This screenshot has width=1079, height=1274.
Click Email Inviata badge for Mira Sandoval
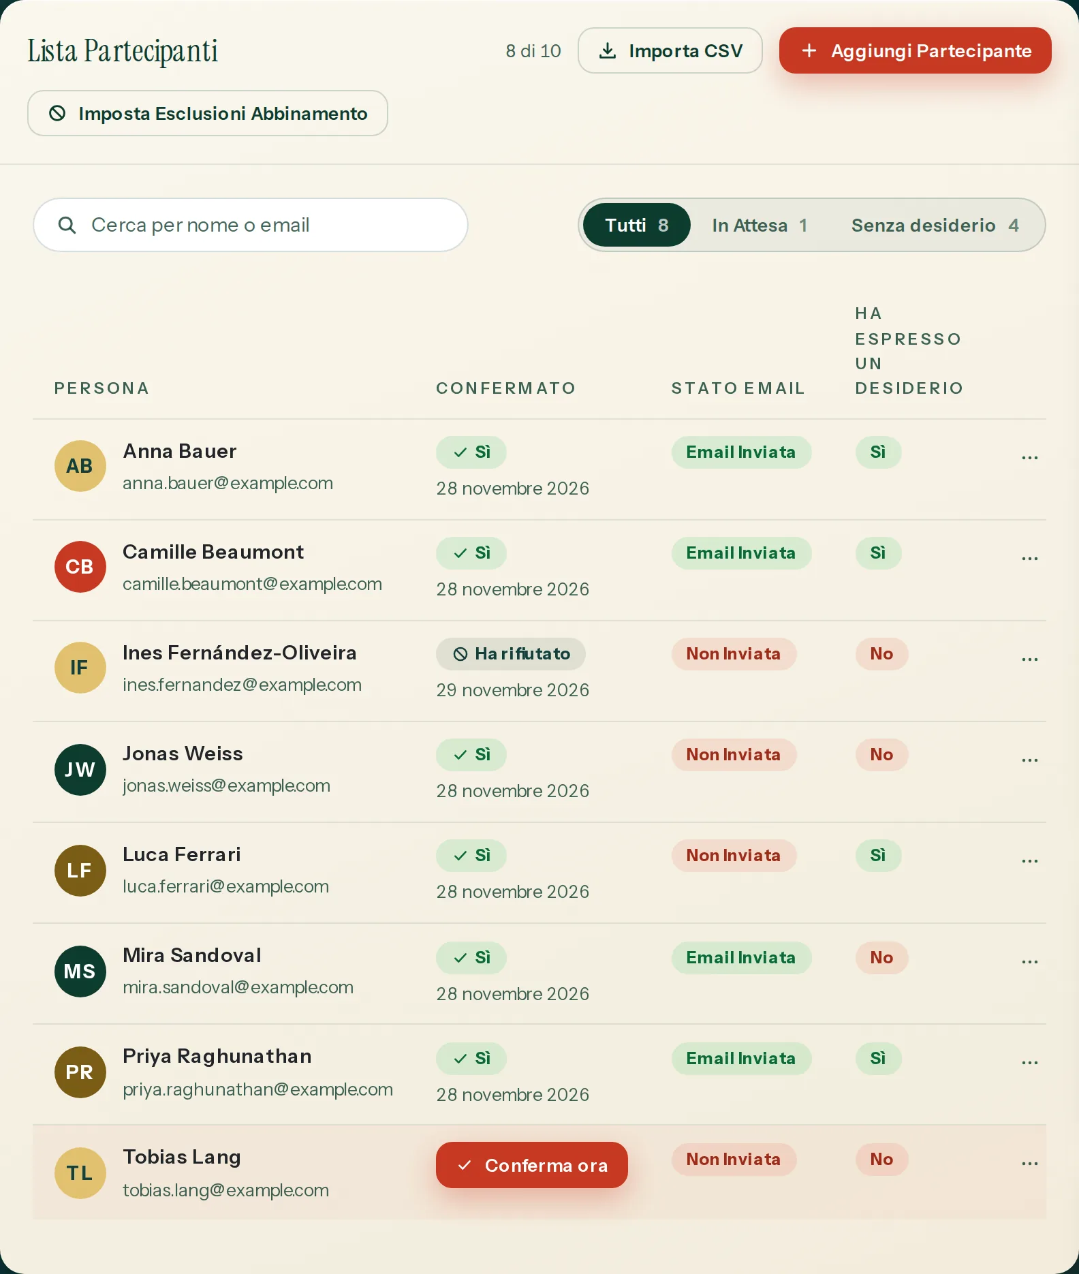click(741, 958)
